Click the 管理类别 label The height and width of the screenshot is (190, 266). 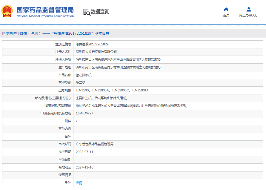pyautogui.click(x=65, y=82)
